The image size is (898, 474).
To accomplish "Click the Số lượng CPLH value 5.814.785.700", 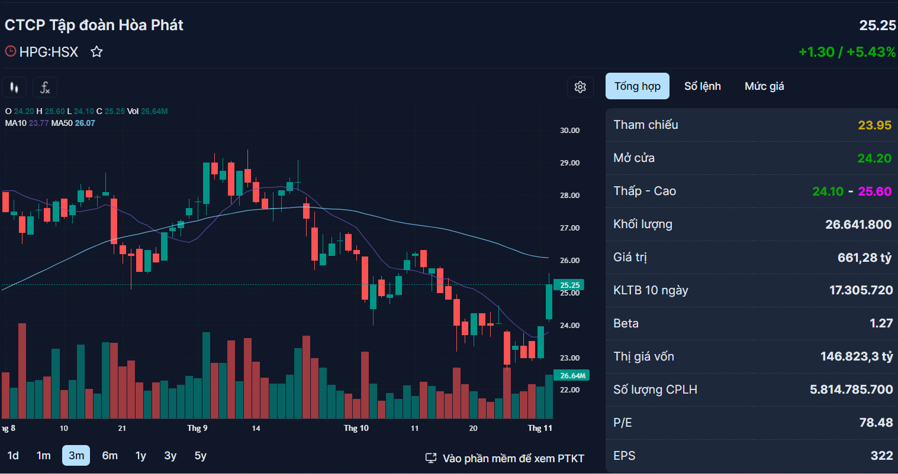I will point(851,389).
